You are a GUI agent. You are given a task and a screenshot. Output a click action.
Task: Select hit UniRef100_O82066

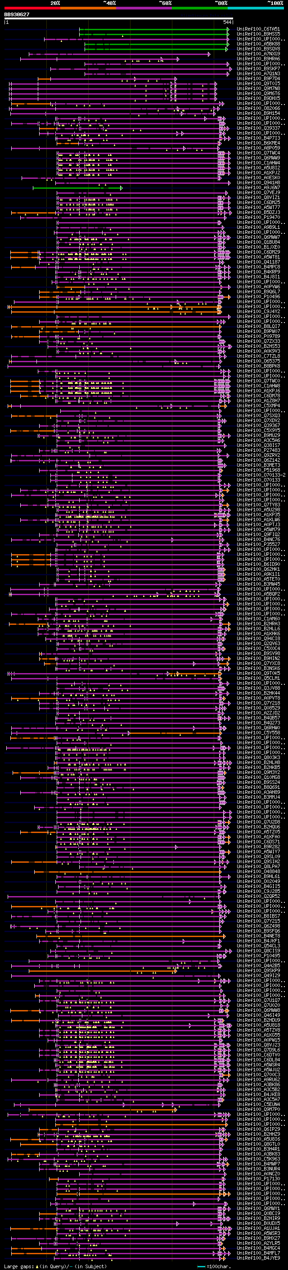click(258, 109)
